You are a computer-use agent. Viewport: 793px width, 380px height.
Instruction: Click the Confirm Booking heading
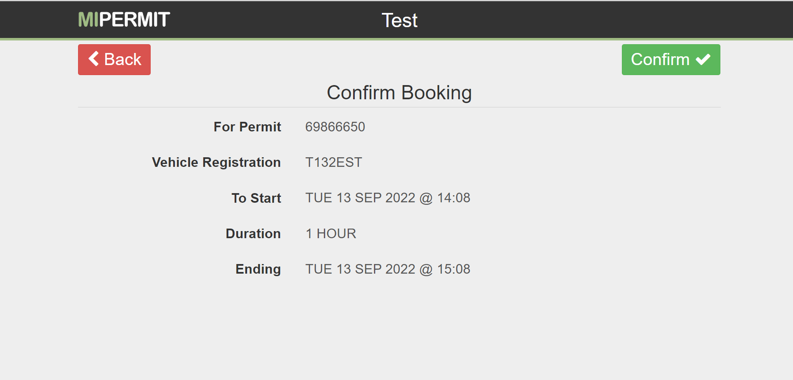click(399, 93)
